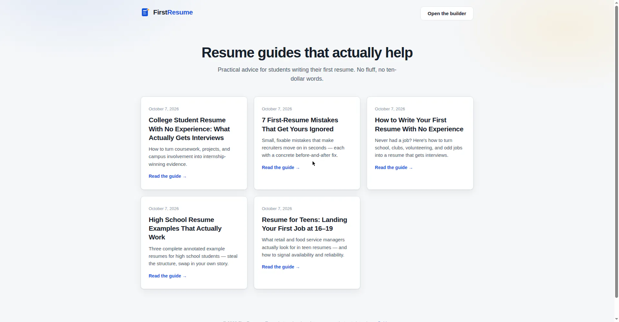
Task: Click the FirstResume document logo icon
Action: (x=145, y=12)
